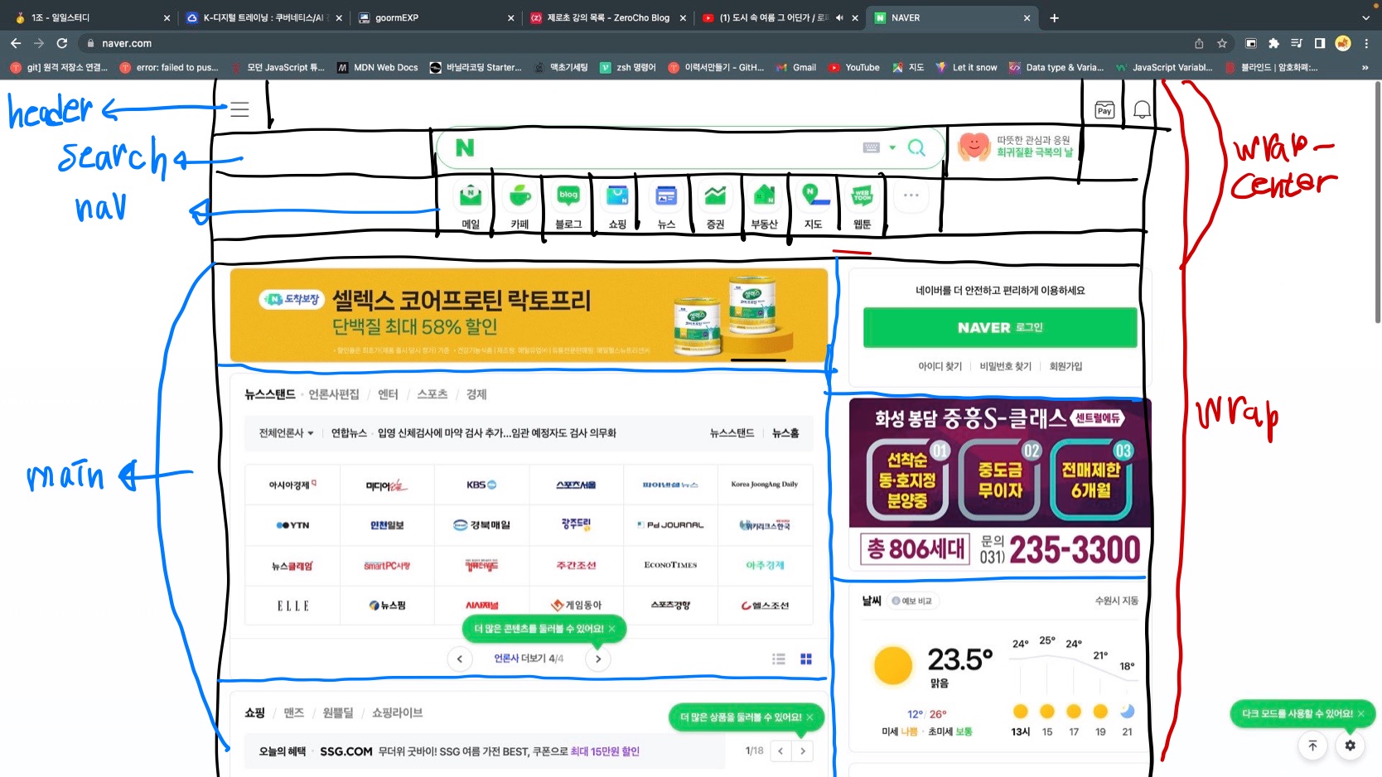Close the 다크 모드 tooltip
This screenshot has height=777, width=1382.
1360,713
